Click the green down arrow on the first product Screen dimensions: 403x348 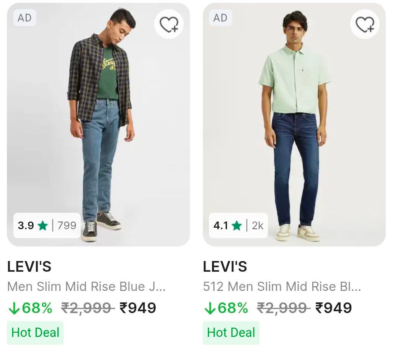click(14, 309)
